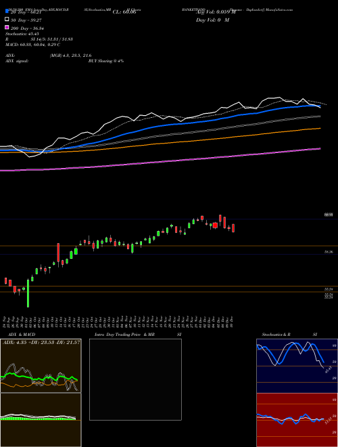This screenshot has height=447, width=338.
Task: Click the 55.58 price level label
Action: (x=329, y=289)
